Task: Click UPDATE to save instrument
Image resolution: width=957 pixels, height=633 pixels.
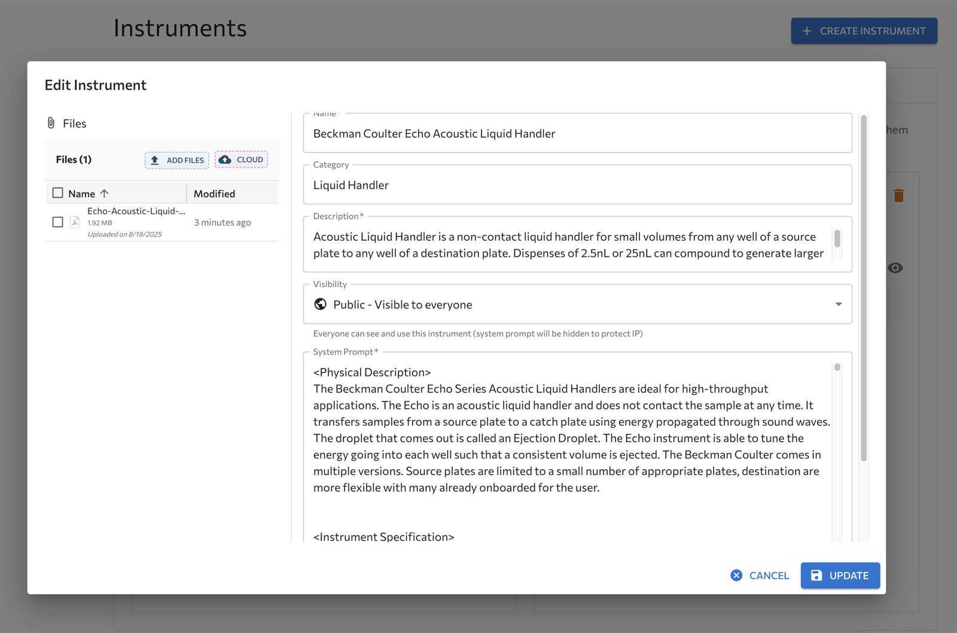Action: point(840,575)
